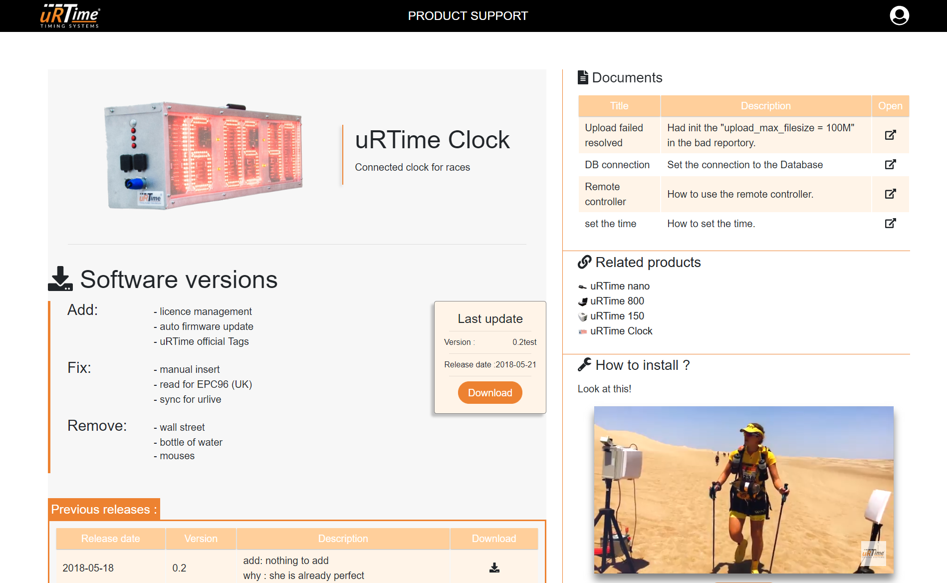Screen dimensions: 947x583
Task: Click the '0.2test' version value
Action: click(524, 342)
